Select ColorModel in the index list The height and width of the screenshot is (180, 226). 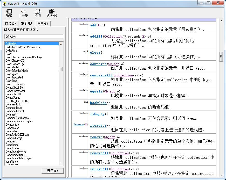12,67
